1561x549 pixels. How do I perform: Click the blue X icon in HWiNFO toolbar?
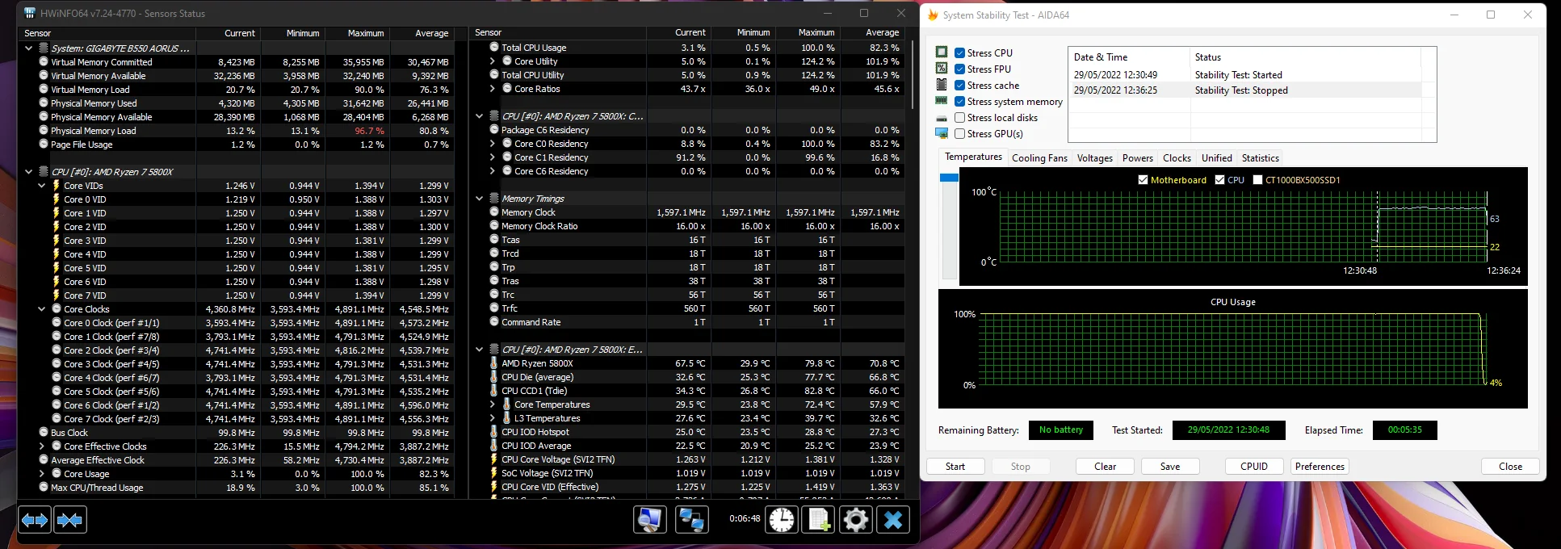pos(893,520)
